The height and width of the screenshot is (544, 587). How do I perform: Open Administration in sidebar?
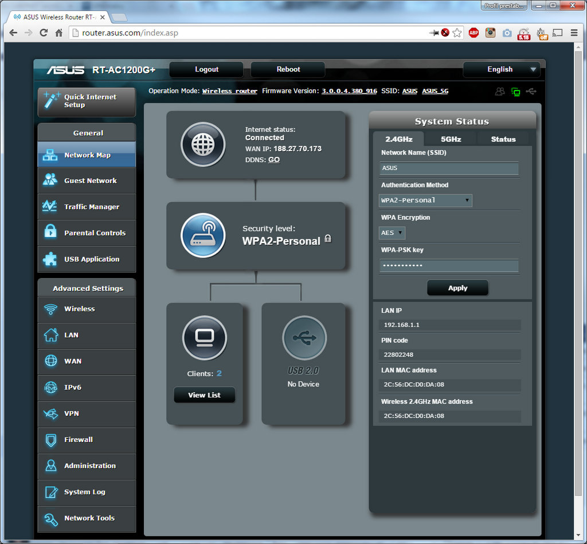coord(87,466)
